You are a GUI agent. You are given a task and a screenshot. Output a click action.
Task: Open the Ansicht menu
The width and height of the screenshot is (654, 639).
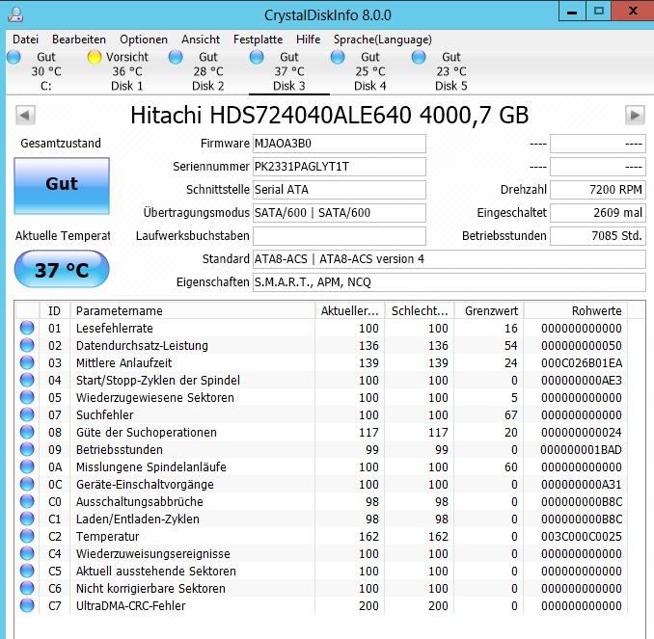201,40
